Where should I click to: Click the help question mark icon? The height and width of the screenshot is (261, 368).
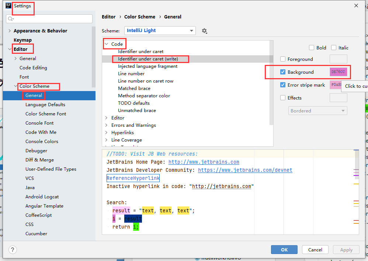point(13,250)
